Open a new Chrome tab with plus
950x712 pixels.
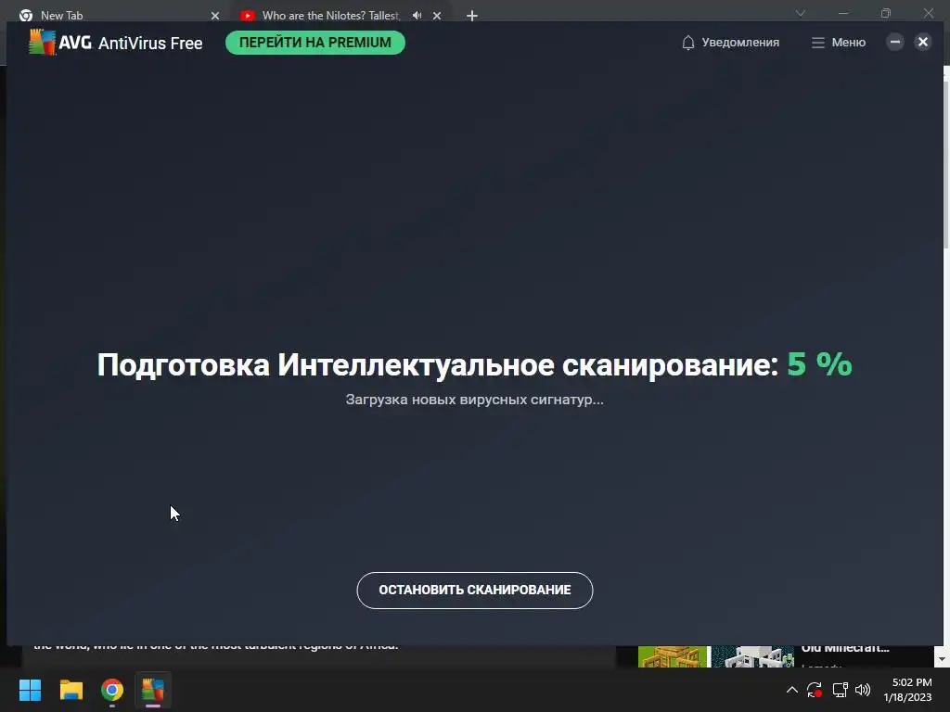(472, 16)
